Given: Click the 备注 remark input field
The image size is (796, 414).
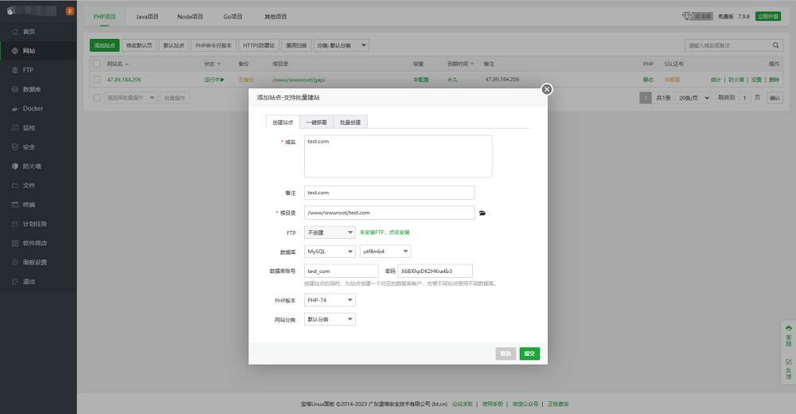Looking at the screenshot, I should click(389, 193).
